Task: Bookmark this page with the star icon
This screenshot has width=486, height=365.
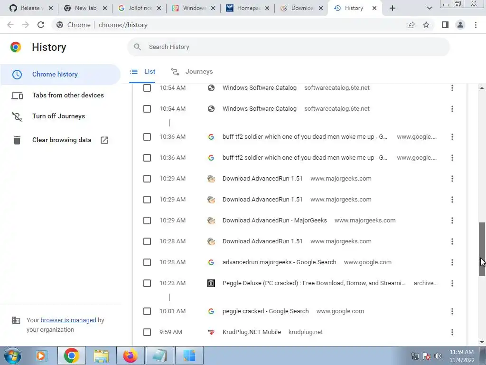Action: pos(426,25)
